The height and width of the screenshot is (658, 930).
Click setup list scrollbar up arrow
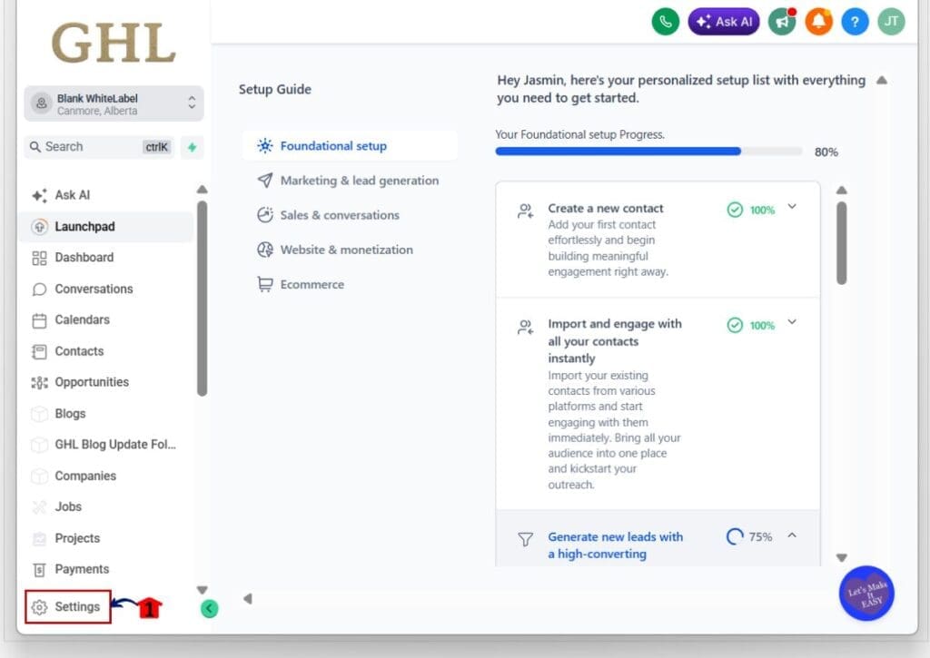pos(842,191)
